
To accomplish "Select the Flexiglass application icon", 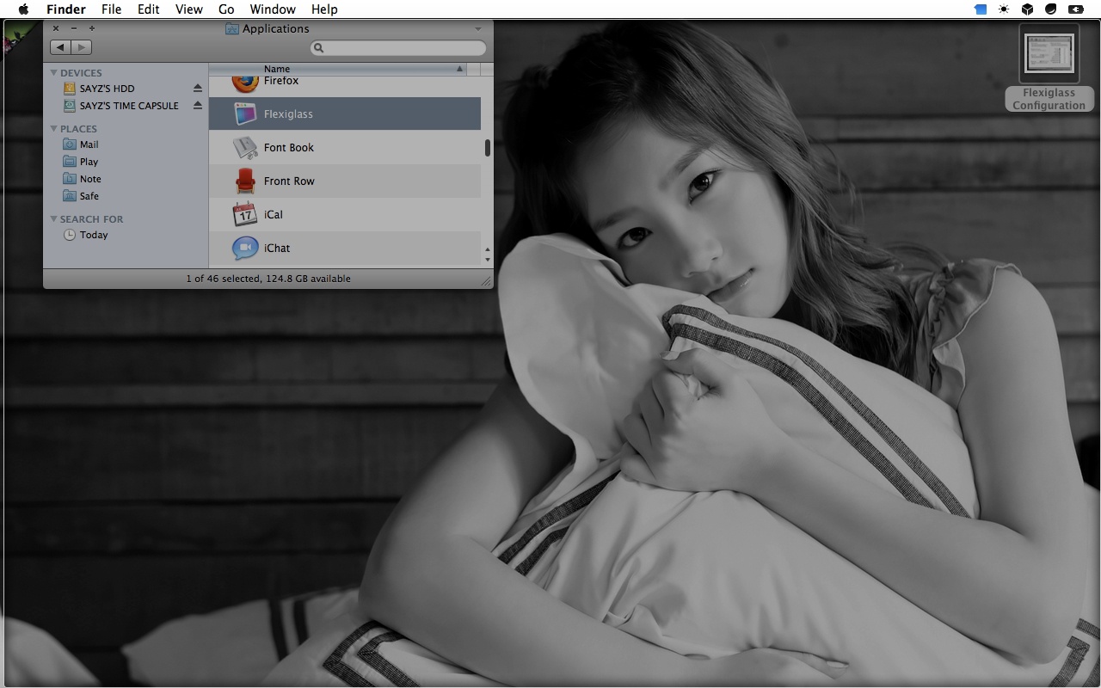I will coord(245,114).
